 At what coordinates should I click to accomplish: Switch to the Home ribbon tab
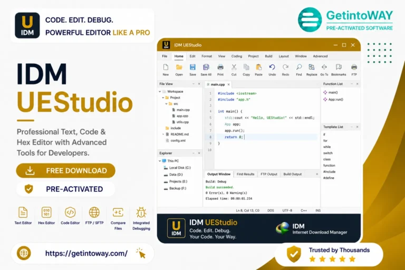point(179,56)
